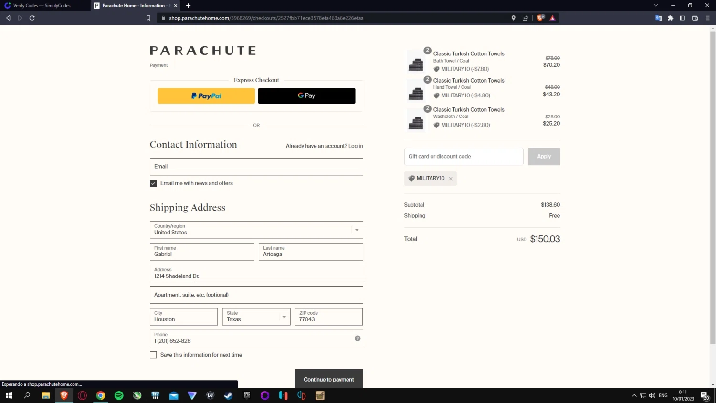Click the Bath Towel / Coal product thumbnail
The image size is (716, 403).
pos(416,62)
